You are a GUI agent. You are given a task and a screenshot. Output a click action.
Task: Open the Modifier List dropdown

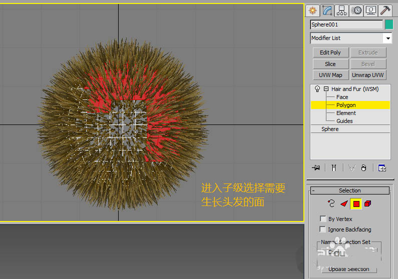pos(351,38)
